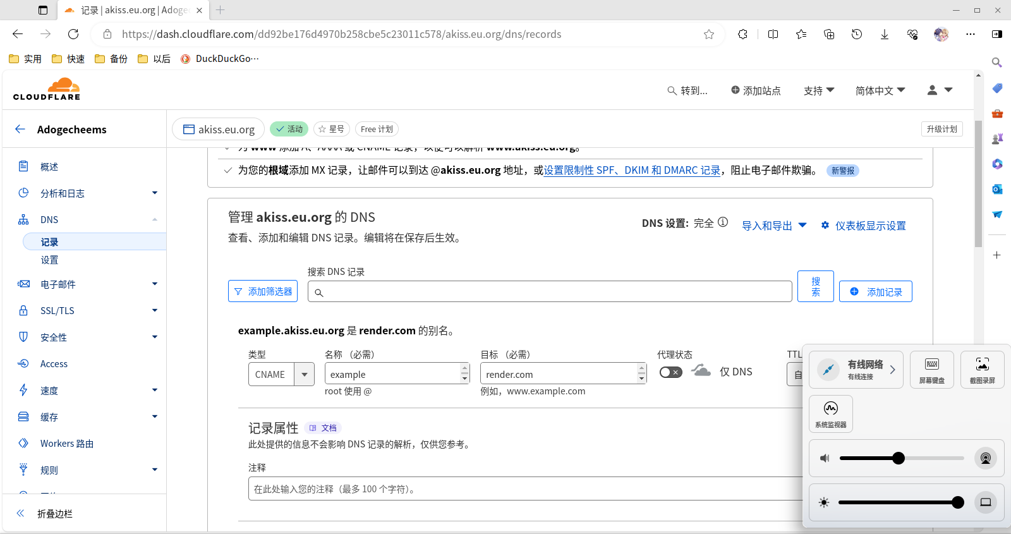This screenshot has width=1011, height=534.
Task: Click 添加站点 in the top bar
Action: (x=756, y=90)
